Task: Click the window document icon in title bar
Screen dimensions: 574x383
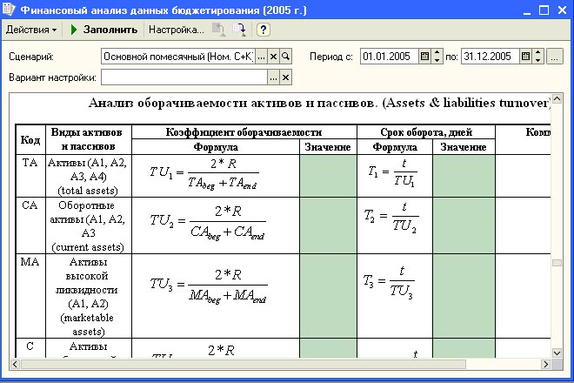Action: coord(9,10)
